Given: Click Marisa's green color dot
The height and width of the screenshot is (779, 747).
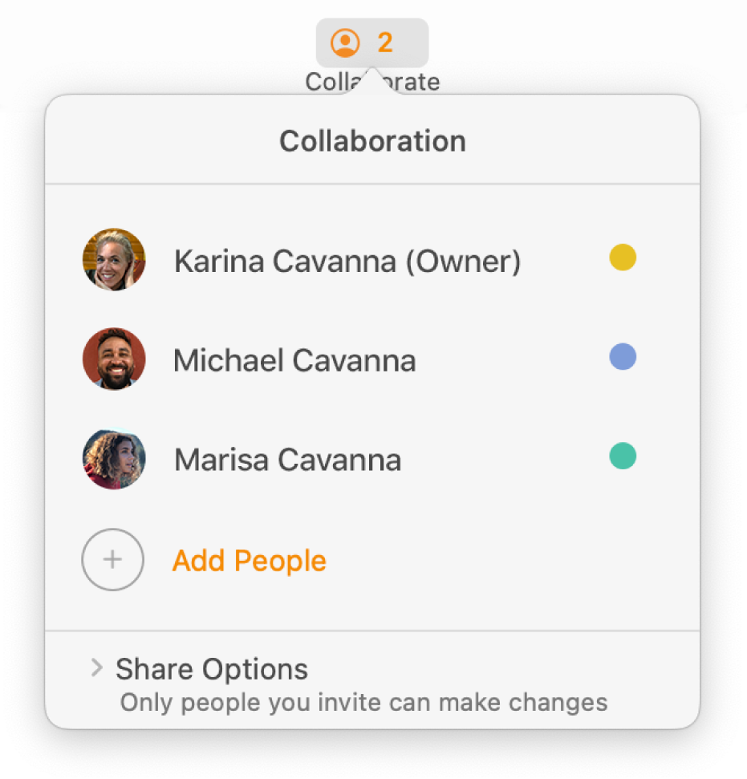Looking at the screenshot, I should click(x=623, y=456).
